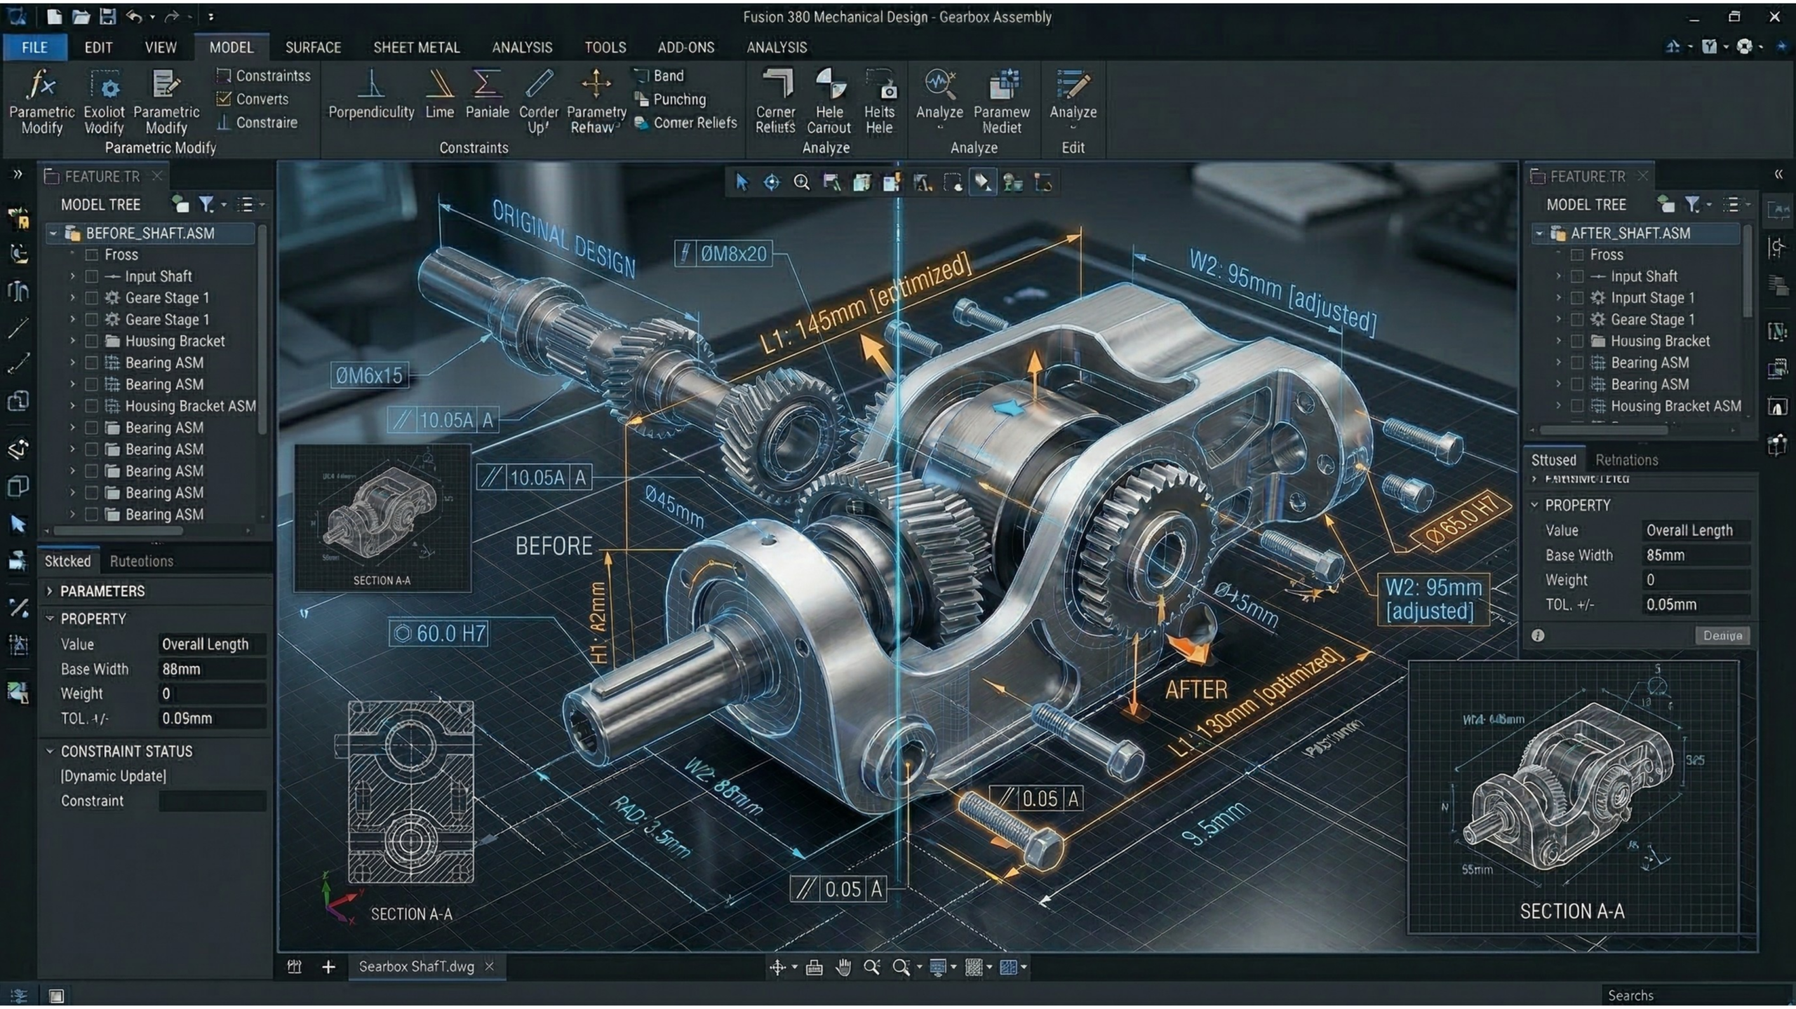The height and width of the screenshot is (1009, 1796).
Task: Toggle the Fross checkbox under AFTER_SHAFT.ASM
Action: pyautogui.click(x=1578, y=255)
